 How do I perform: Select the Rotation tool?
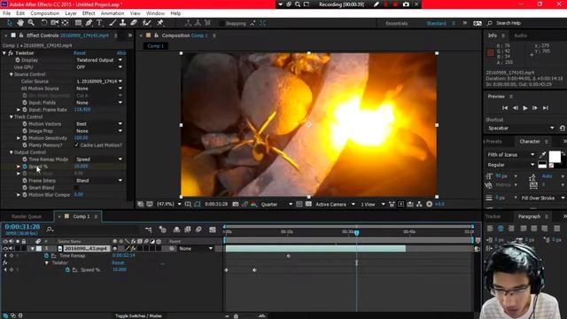43,23
